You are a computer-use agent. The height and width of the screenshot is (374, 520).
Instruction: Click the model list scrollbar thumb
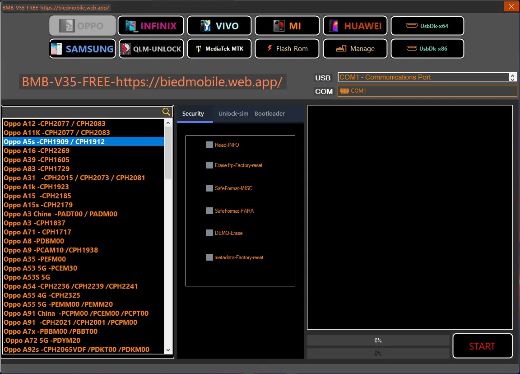point(168,153)
